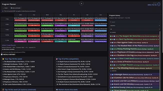Apply Same as last week schedule

click(x=16, y=8)
